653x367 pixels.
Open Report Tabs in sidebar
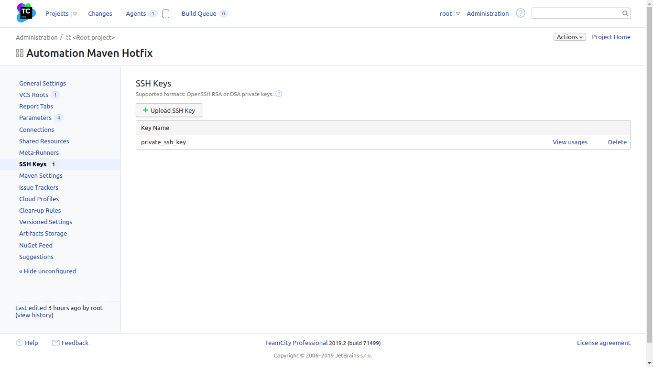(x=36, y=106)
